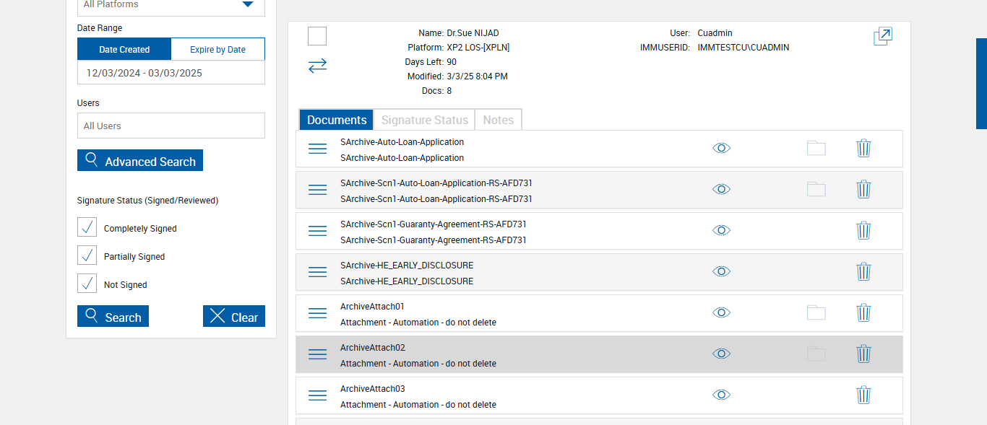View SArchive-Scn1-Guaranty-Agreement-RS-AFD731 with eye icon
987x425 pixels.
click(721, 230)
